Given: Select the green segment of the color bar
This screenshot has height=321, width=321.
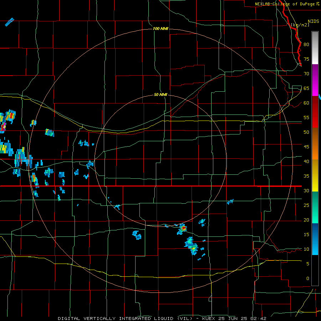Looking at the screenshot, I should [315, 207].
